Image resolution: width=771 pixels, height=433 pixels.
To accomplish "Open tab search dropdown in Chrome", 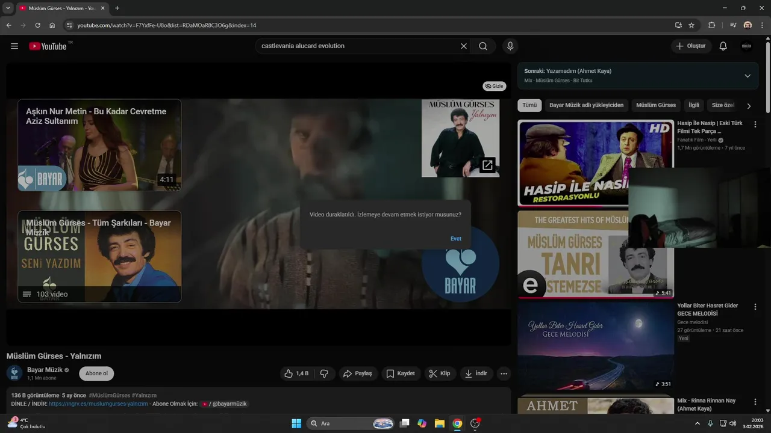I will (8, 8).
